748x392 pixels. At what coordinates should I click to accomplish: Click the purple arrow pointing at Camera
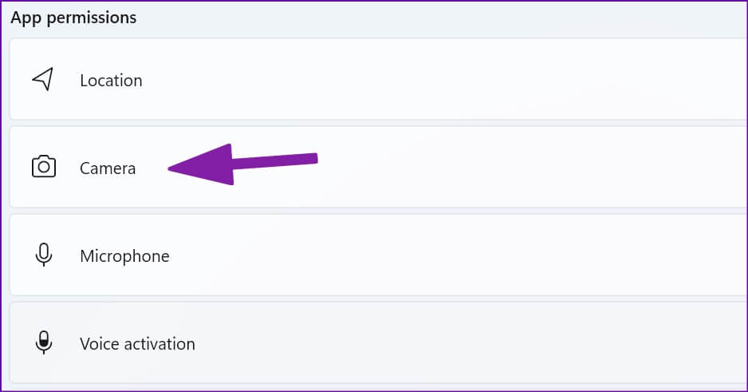click(x=239, y=164)
